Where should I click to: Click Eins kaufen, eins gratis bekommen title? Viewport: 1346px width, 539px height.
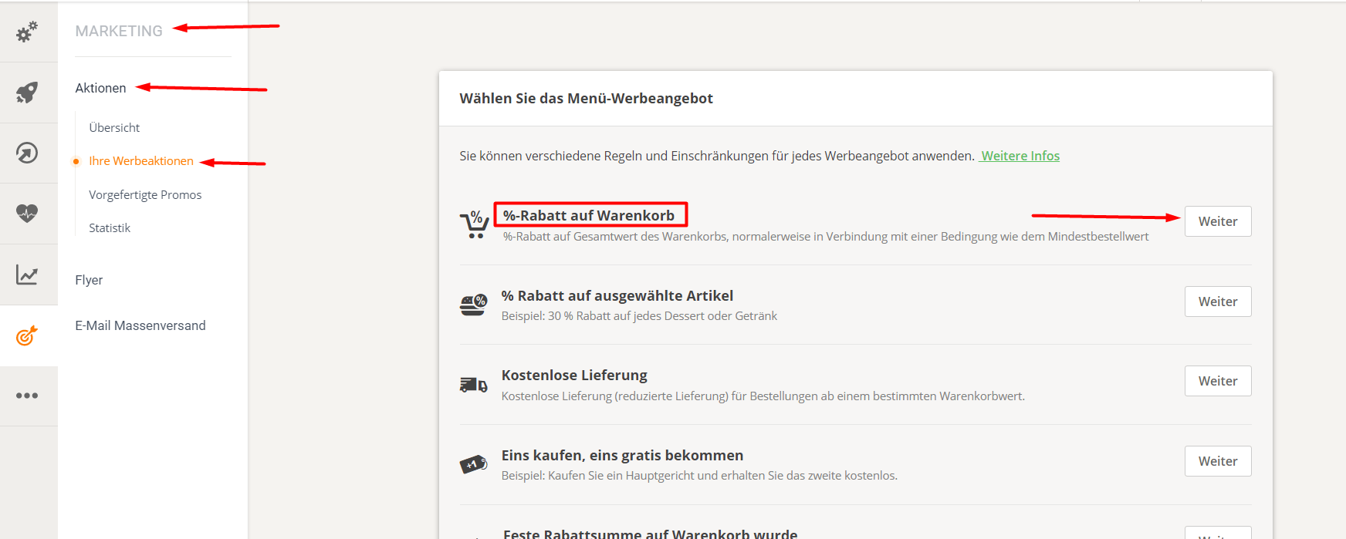click(623, 455)
